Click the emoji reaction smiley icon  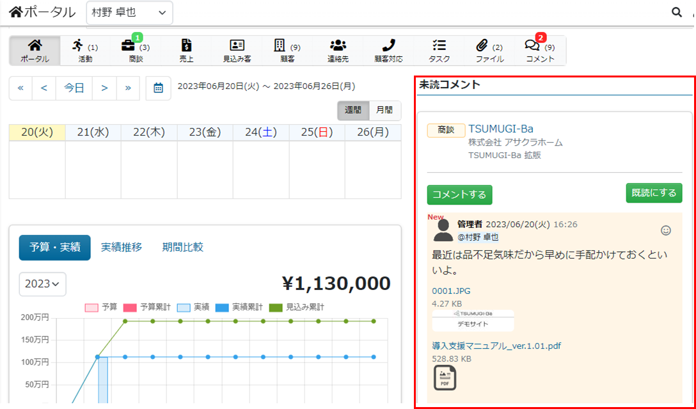point(666,230)
